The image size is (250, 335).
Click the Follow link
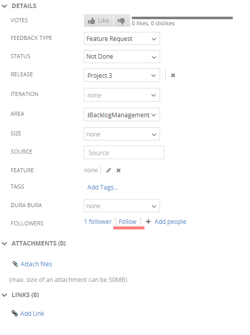127,221
